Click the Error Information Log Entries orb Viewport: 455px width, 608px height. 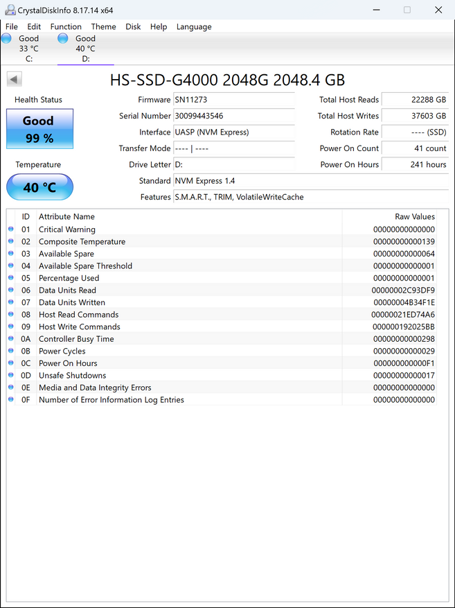click(x=11, y=399)
